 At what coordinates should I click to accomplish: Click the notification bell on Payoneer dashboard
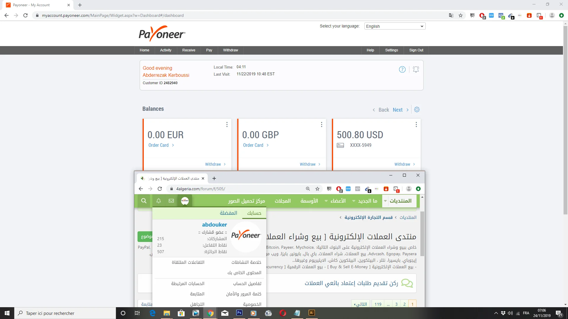[x=416, y=69]
